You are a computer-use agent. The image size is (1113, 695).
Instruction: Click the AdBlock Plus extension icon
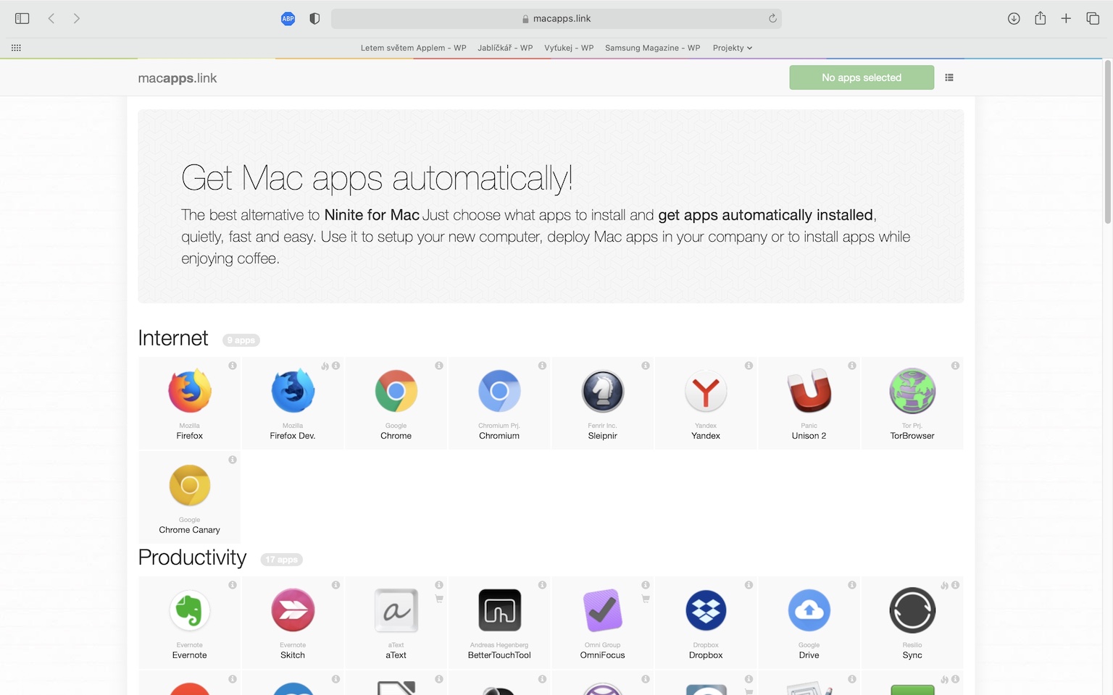point(288,19)
